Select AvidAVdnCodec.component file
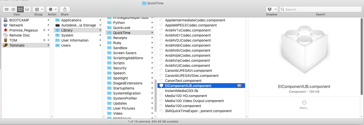Image resolution: width=364 pixels, height=125 pixels. click(188, 45)
